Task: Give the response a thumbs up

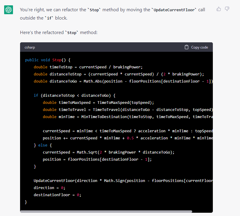Action: click(x=219, y=9)
